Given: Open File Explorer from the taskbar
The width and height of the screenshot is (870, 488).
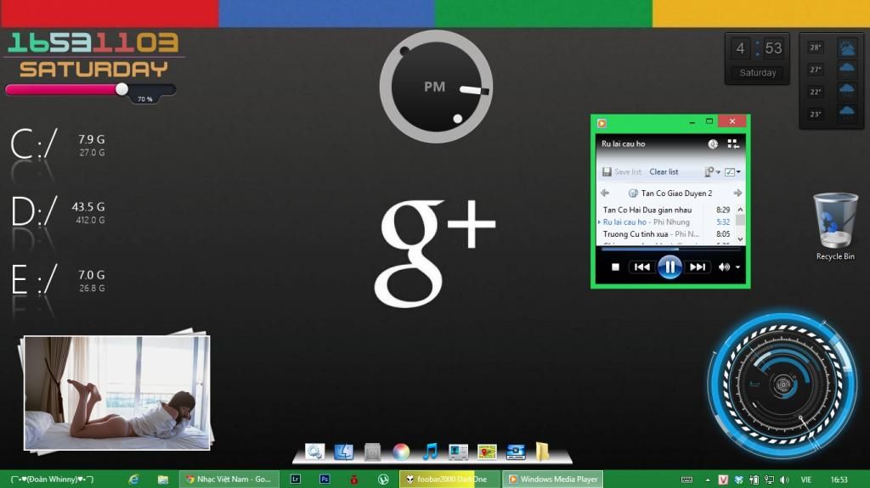Looking at the screenshot, I should [x=162, y=480].
